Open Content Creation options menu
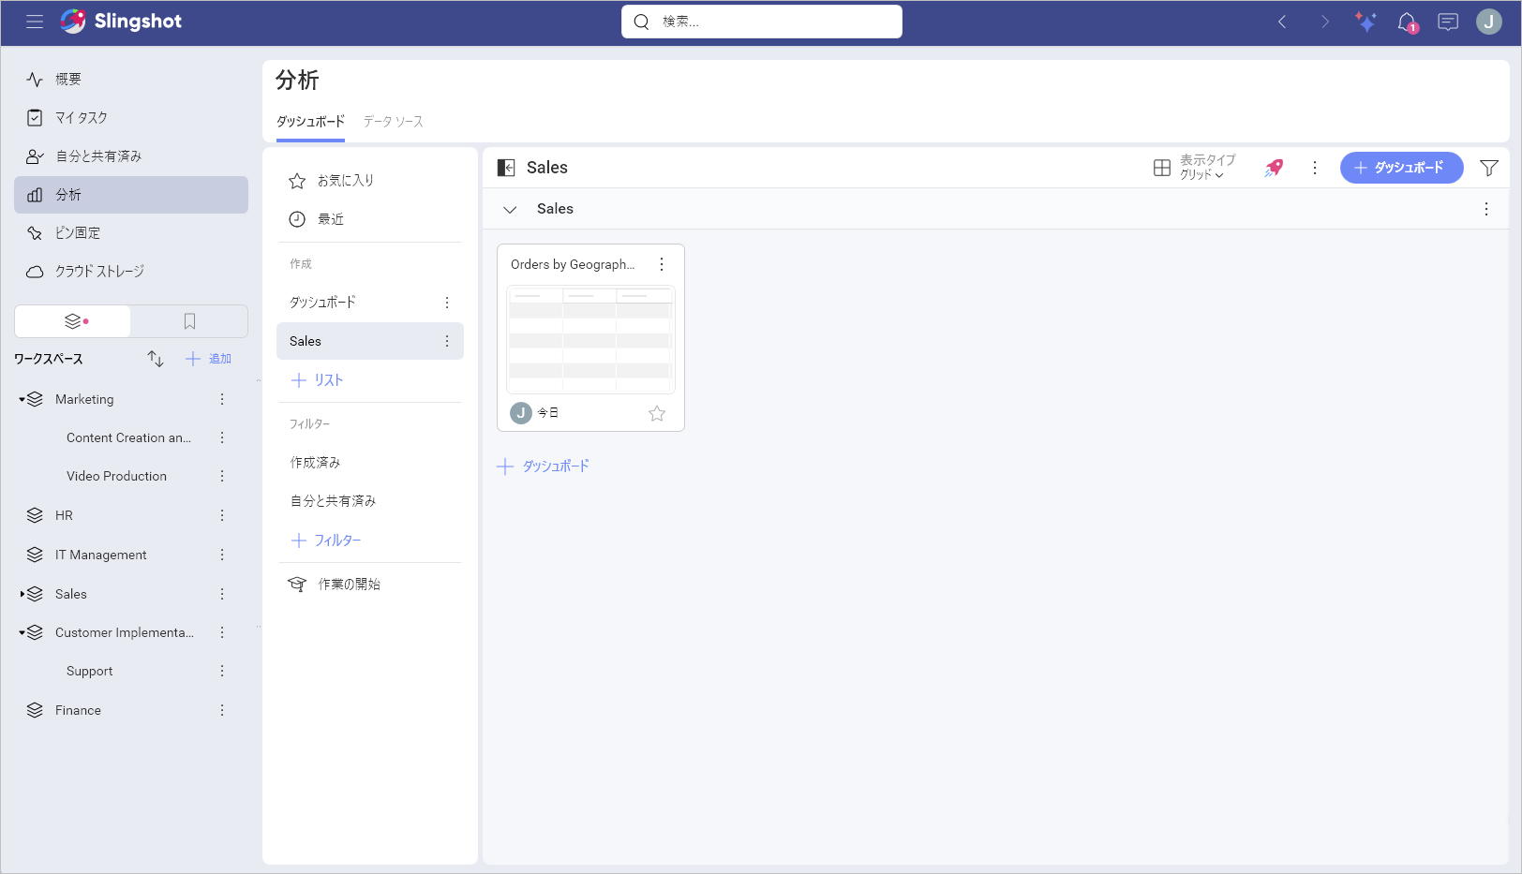 (222, 437)
